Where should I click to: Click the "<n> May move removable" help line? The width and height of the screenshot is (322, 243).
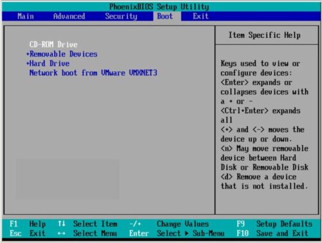264,148
